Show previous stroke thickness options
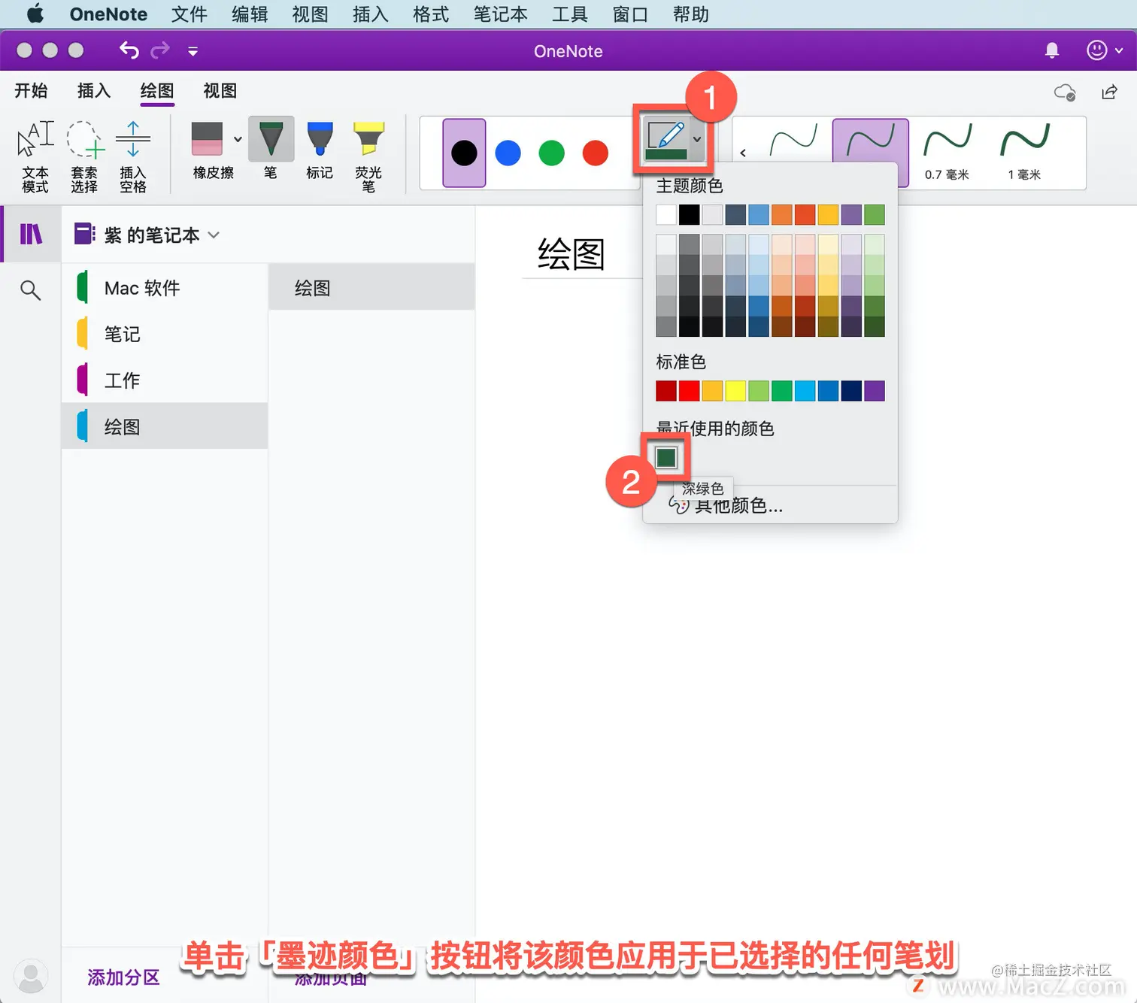Viewport: 1137px width, 1003px height. click(x=743, y=153)
